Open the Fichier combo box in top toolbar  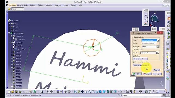tap(17, 9)
